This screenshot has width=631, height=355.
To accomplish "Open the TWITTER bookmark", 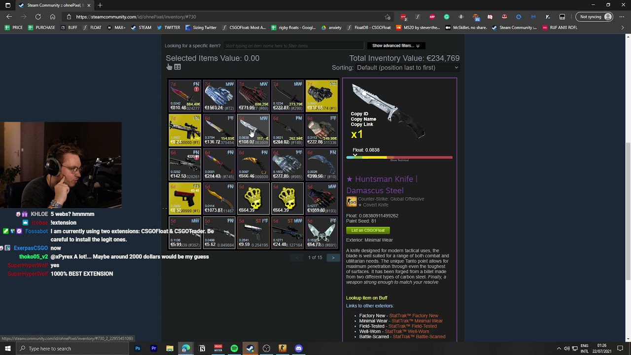I will coord(169,28).
